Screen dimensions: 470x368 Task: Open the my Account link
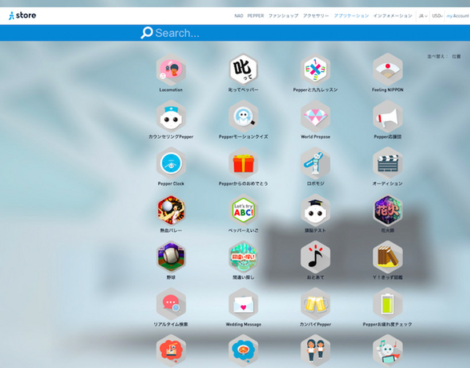coord(457,16)
